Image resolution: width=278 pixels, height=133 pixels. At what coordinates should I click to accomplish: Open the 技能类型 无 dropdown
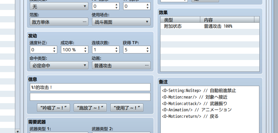point(59,6)
